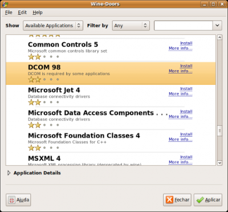
Task: Install Microsoft Data Access Components
Action: [186, 112]
